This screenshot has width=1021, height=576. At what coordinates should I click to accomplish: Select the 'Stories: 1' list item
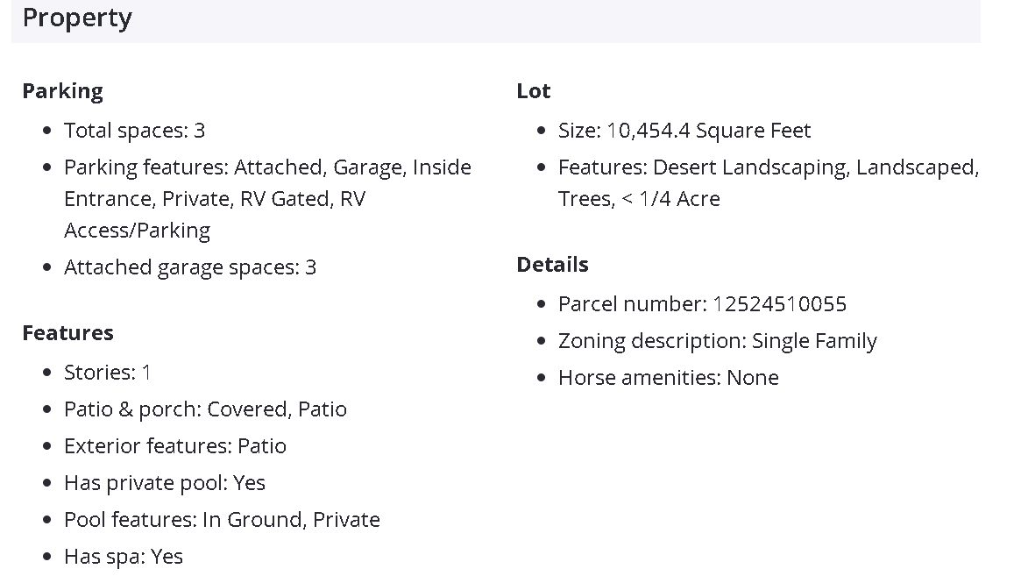click(107, 373)
